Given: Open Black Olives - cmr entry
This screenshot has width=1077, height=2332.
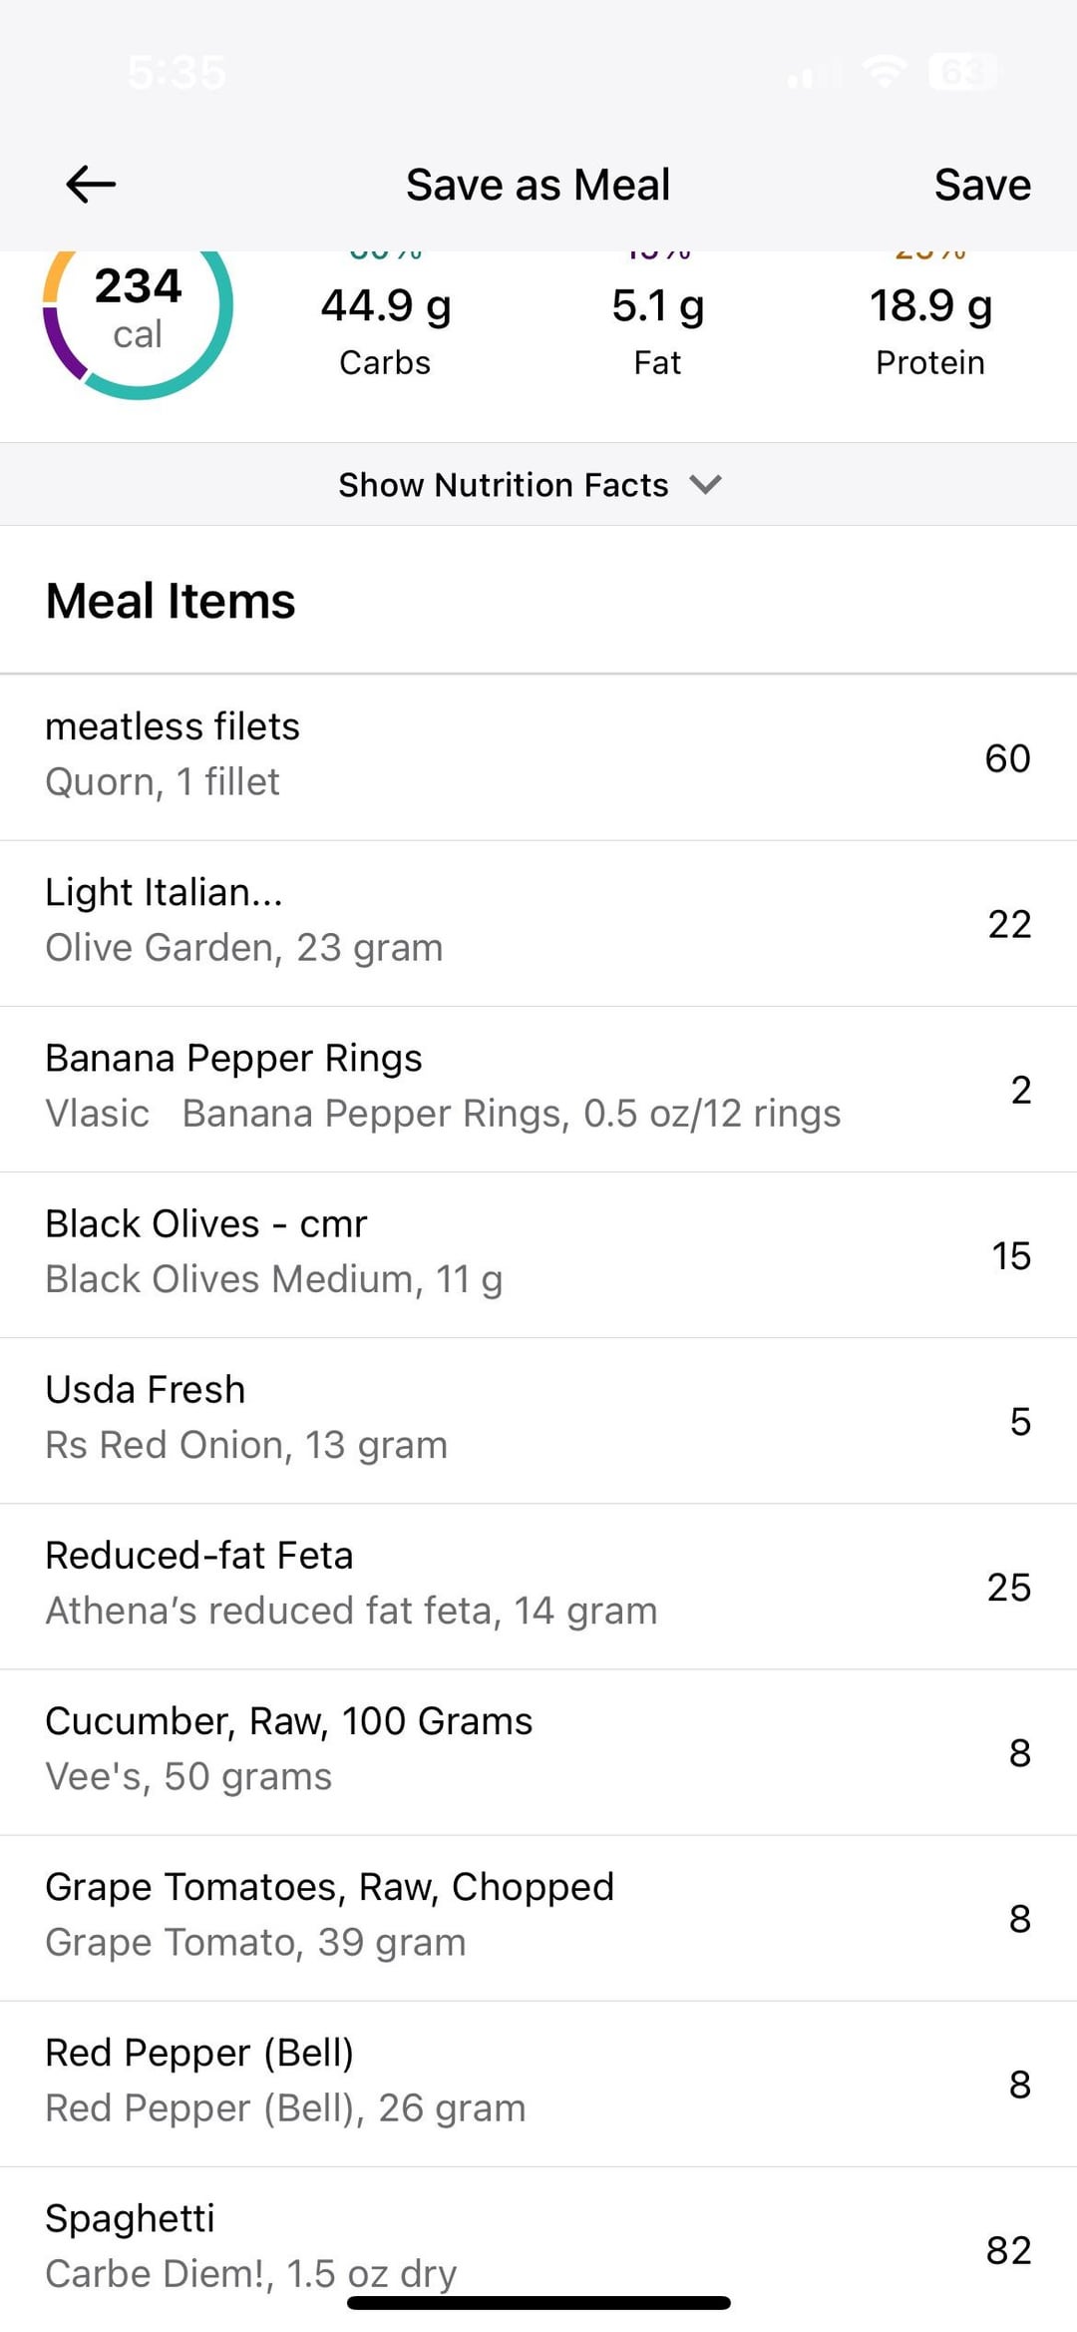Looking at the screenshot, I should click(x=538, y=1254).
